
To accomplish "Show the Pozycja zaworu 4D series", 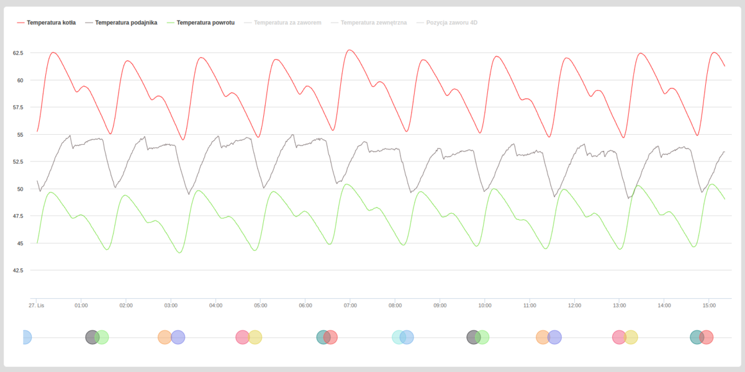I will click(451, 22).
